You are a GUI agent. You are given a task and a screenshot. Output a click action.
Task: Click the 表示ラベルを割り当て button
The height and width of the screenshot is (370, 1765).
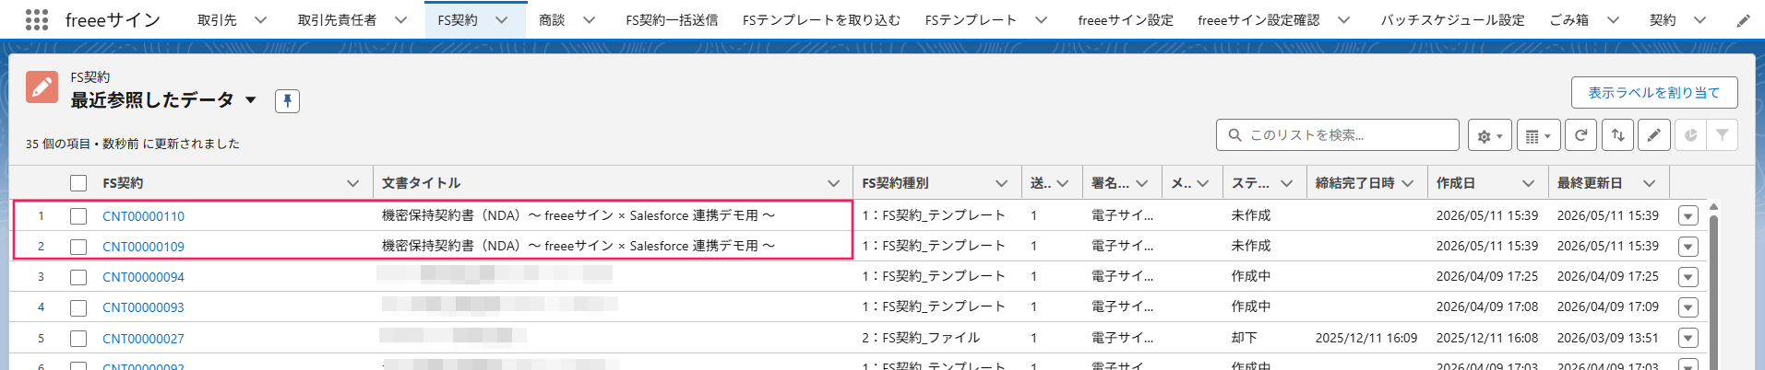(x=1654, y=92)
